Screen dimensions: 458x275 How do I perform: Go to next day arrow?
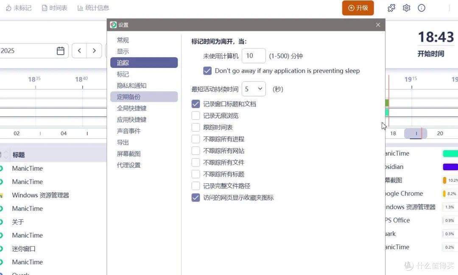94,51
